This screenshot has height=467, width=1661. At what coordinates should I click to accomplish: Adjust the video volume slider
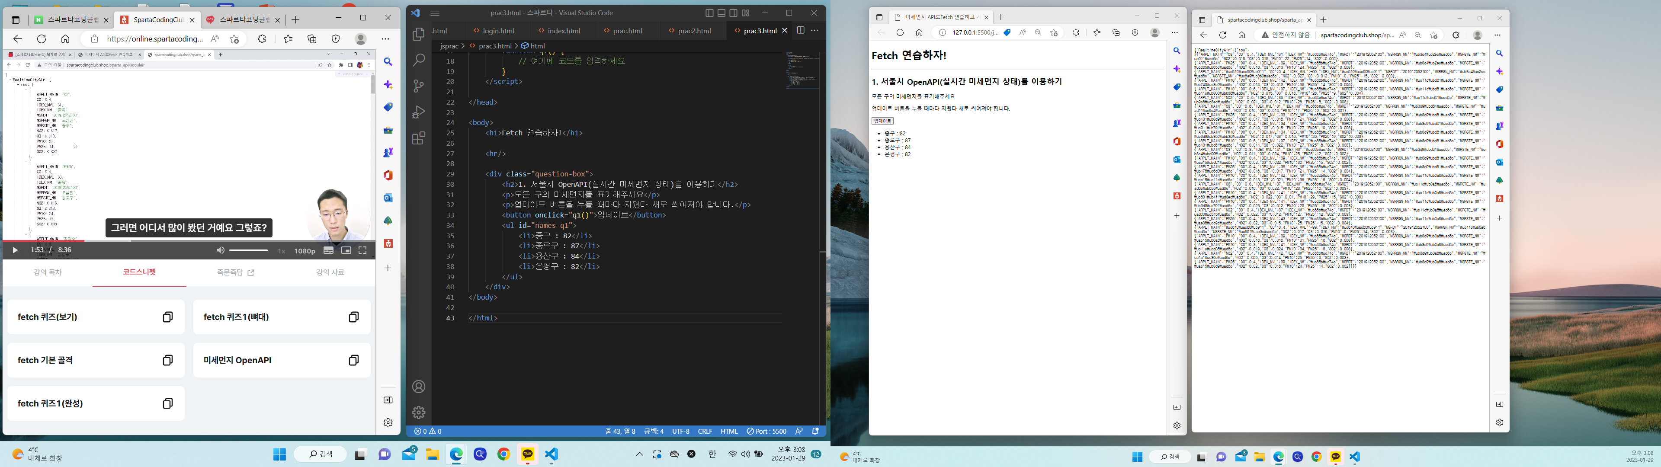click(x=248, y=250)
